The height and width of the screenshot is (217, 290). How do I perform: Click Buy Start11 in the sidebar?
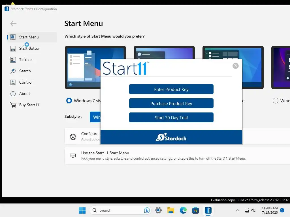tap(32, 105)
